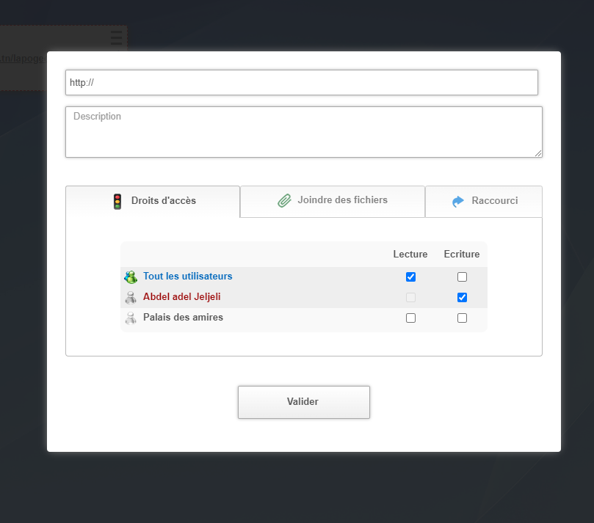Select the Tout les utilisateurs label
The height and width of the screenshot is (523, 594).
(187, 277)
